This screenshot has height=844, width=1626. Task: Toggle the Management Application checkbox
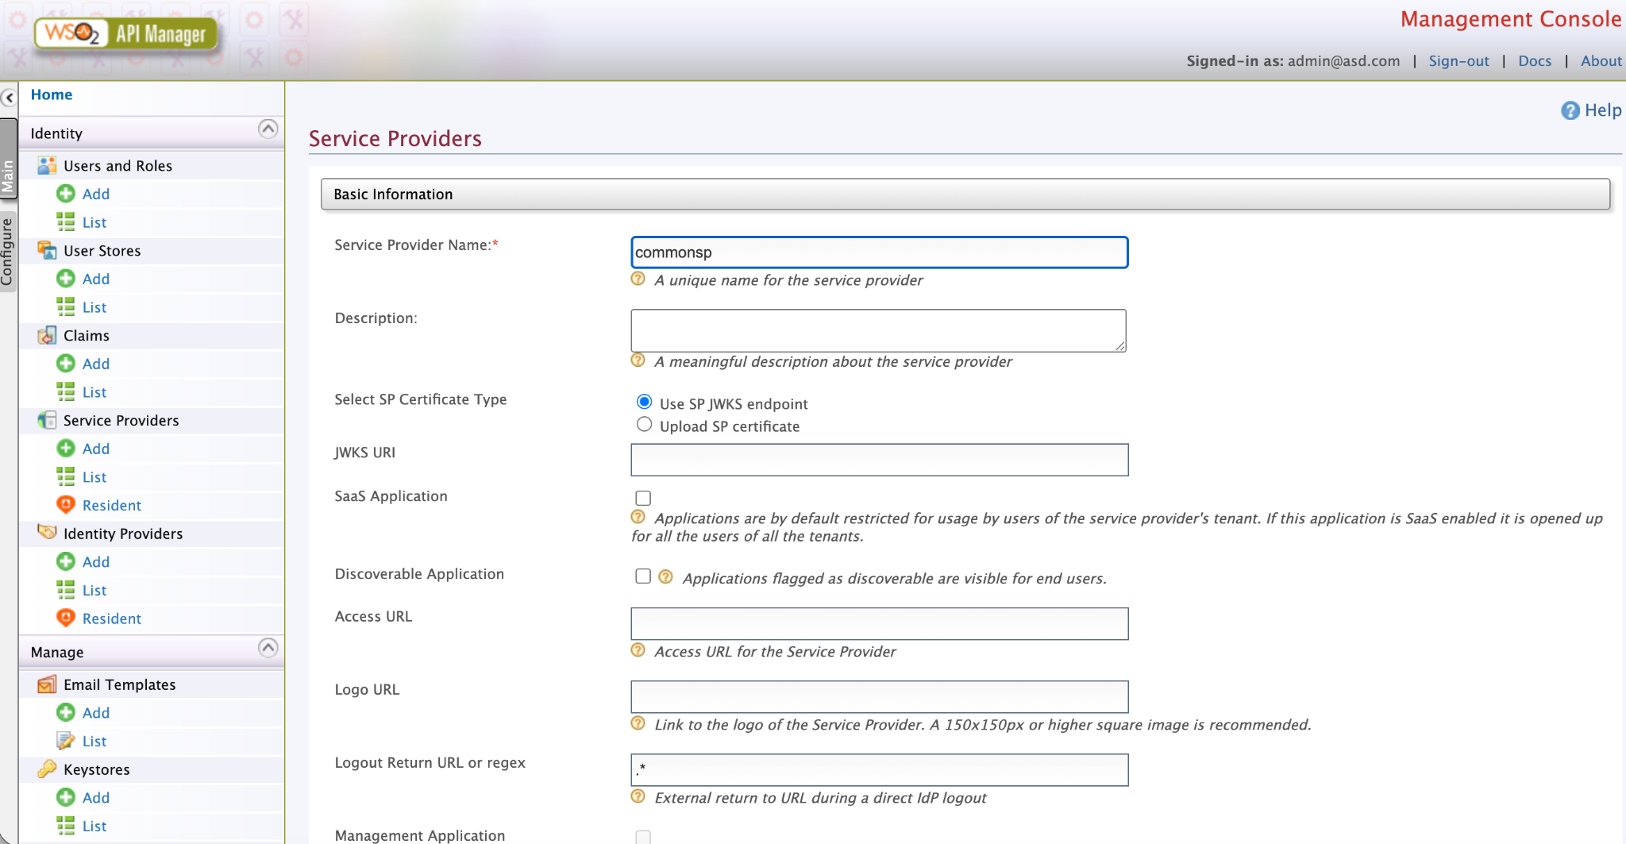click(x=643, y=837)
